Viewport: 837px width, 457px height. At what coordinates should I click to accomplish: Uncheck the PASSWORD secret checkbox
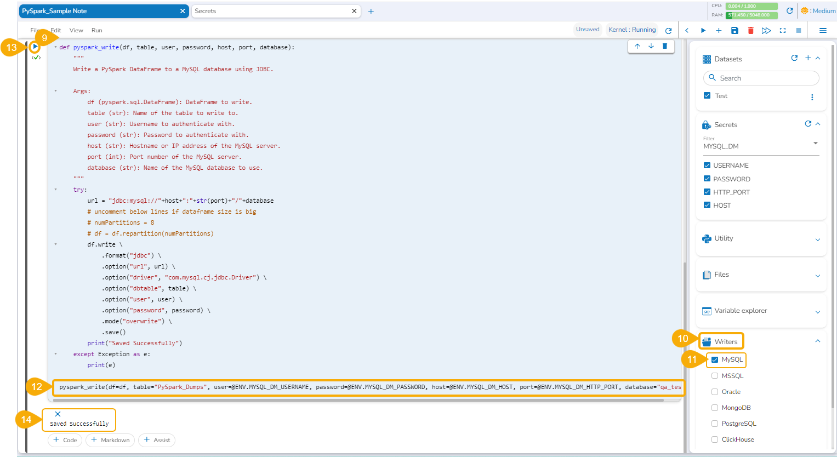tap(707, 179)
